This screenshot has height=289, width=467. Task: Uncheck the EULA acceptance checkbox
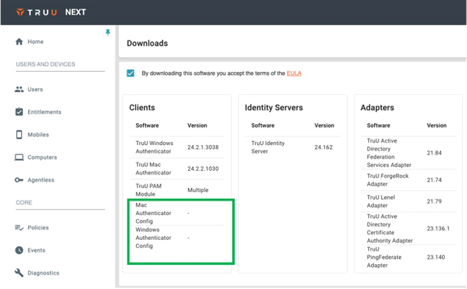point(130,73)
